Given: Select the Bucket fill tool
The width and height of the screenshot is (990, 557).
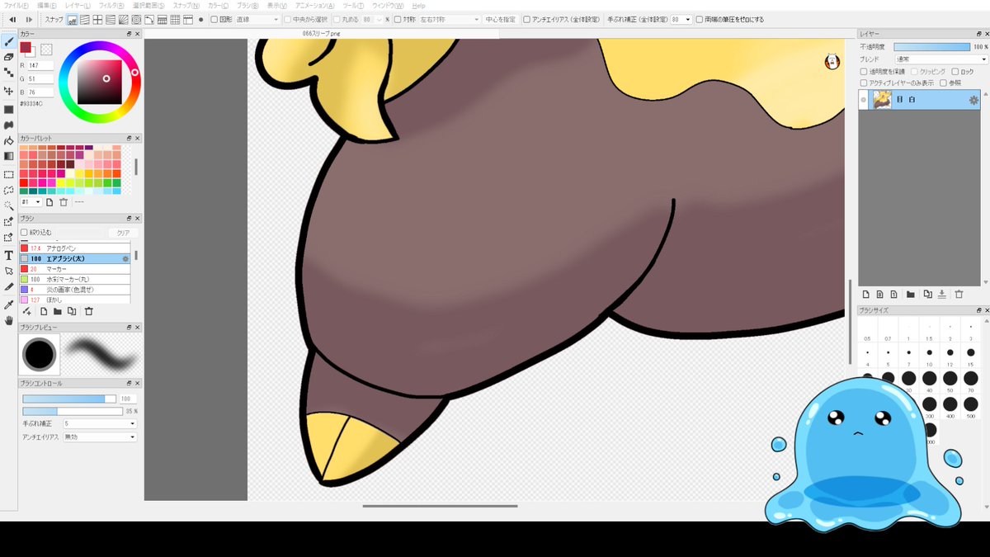Looking at the screenshot, I should 8,140.
